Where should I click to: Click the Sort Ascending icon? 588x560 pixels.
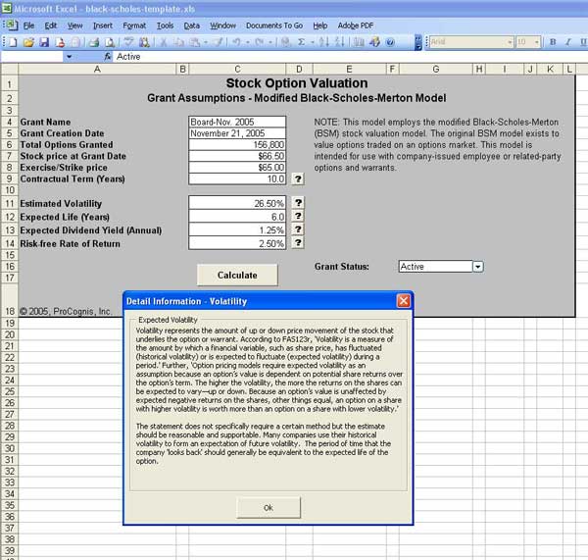point(323,42)
